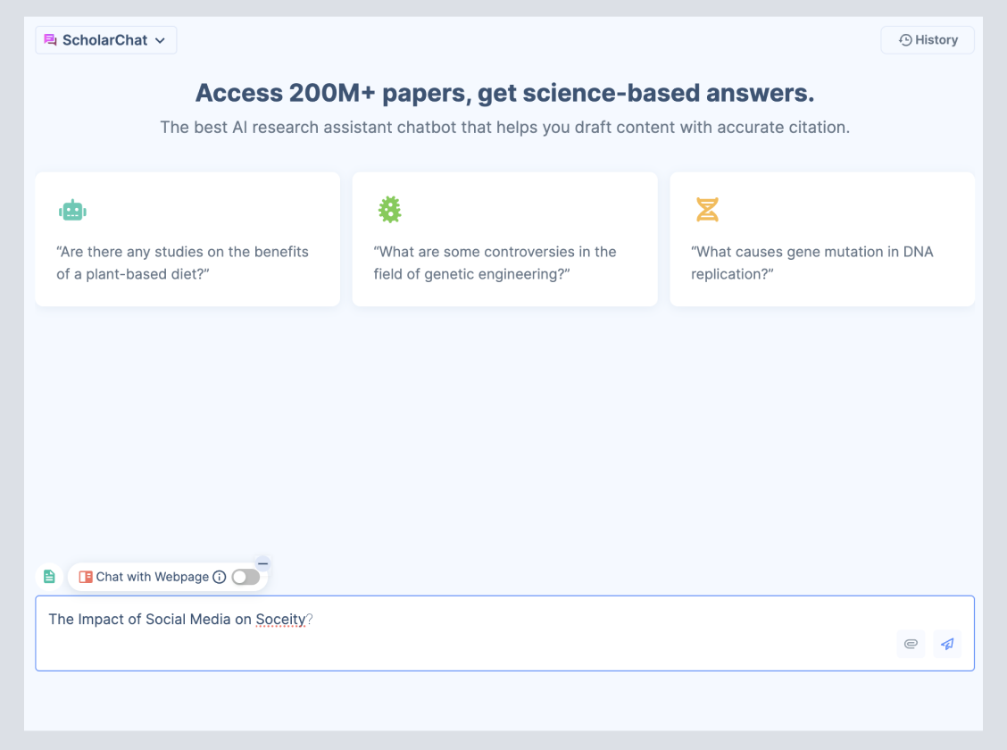
Task: Click the red Chat with Webpage layout icon
Action: (86, 577)
